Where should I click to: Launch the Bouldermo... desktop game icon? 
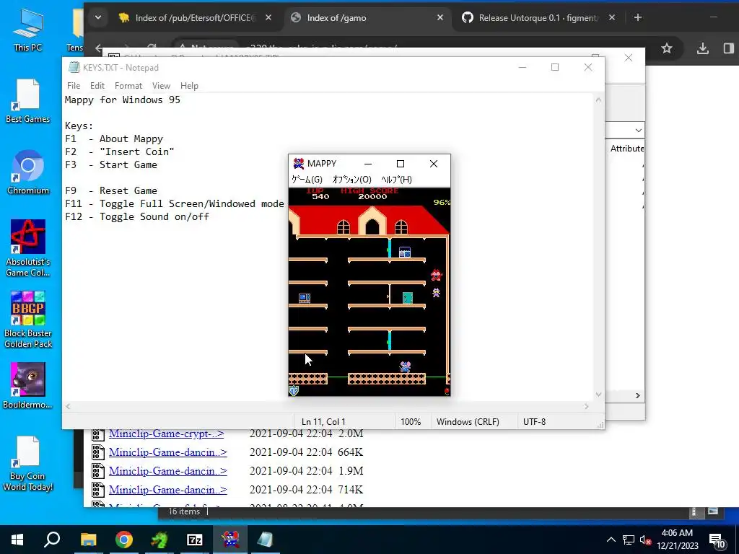28,386
